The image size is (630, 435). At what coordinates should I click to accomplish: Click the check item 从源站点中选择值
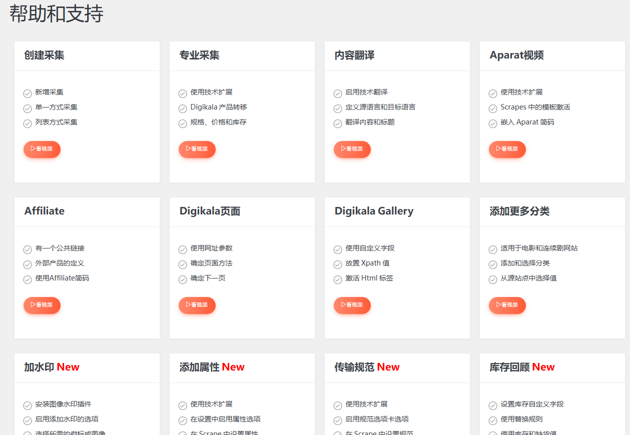click(x=526, y=278)
